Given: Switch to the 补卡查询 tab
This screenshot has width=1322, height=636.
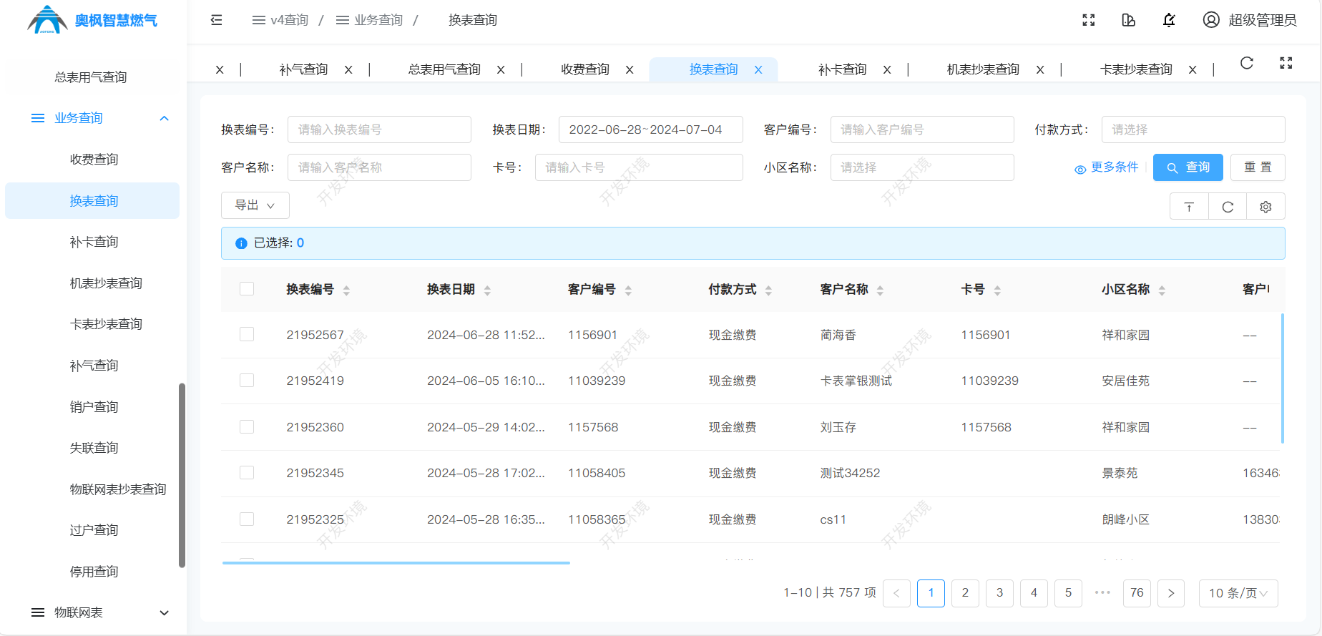Looking at the screenshot, I should (843, 69).
